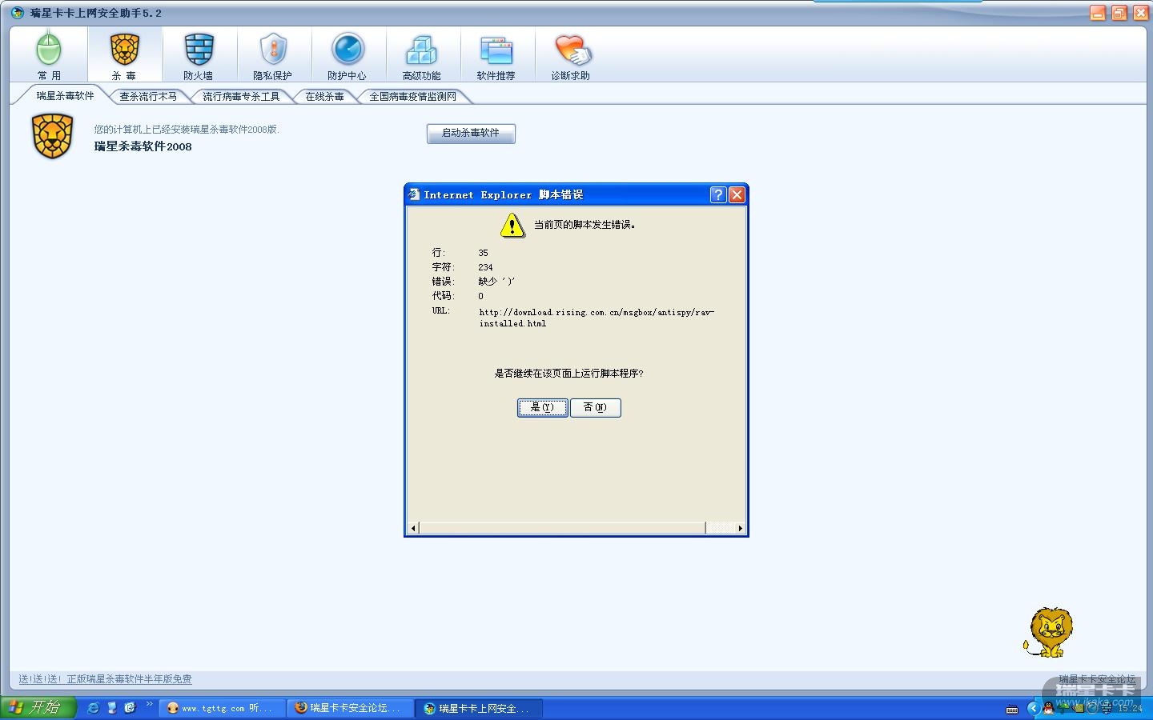This screenshot has height=720, width=1153.
Task: Close the 瑞星卡卡上网安全助手 main window
Action: click(x=1140, y=13)
